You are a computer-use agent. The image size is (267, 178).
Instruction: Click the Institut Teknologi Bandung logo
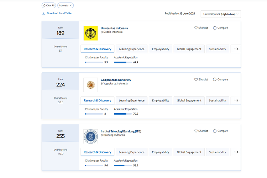[90, 136]
